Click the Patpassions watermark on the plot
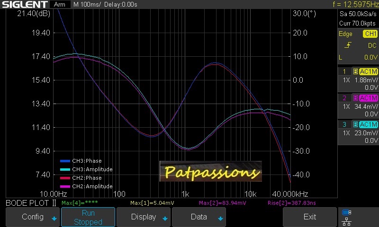Viewport: 379px width, 227px height. [210, 172]
